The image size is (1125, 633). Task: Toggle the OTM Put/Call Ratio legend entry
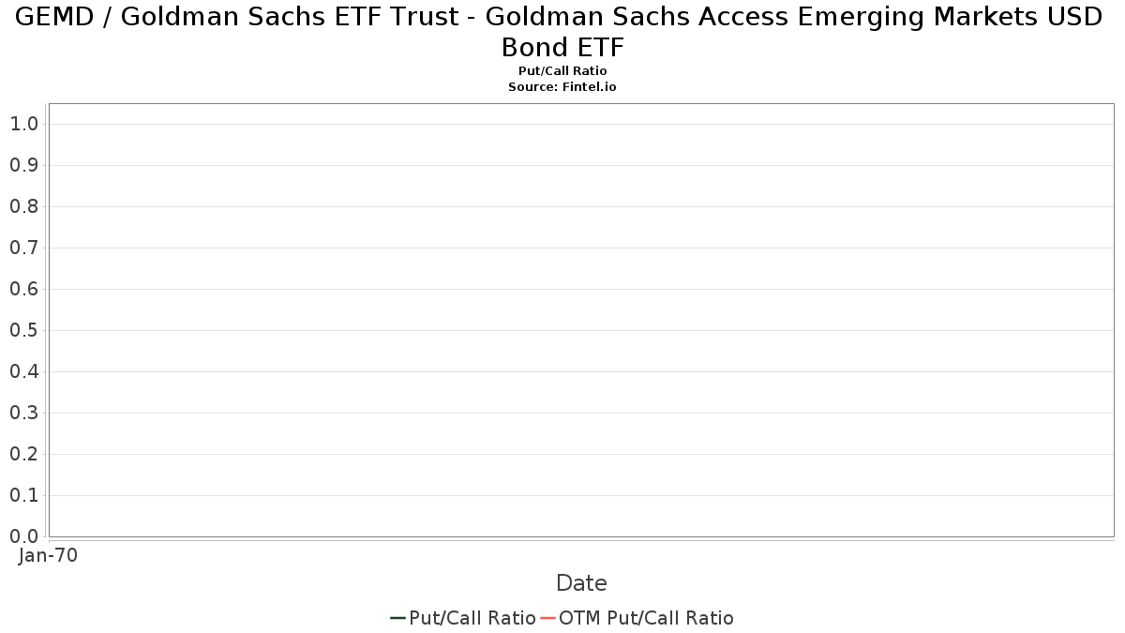tap(637, 618)
